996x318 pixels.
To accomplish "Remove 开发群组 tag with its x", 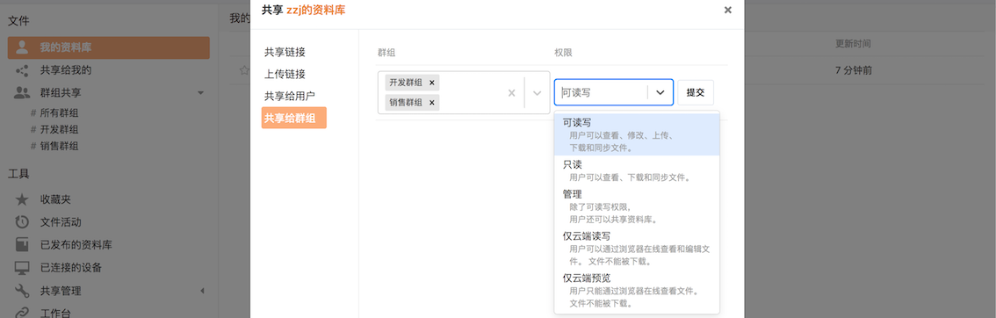I will tap(432, 83).
